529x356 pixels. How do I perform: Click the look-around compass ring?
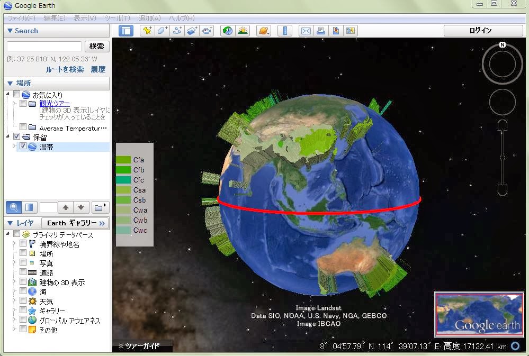click(x=503, y=63)
